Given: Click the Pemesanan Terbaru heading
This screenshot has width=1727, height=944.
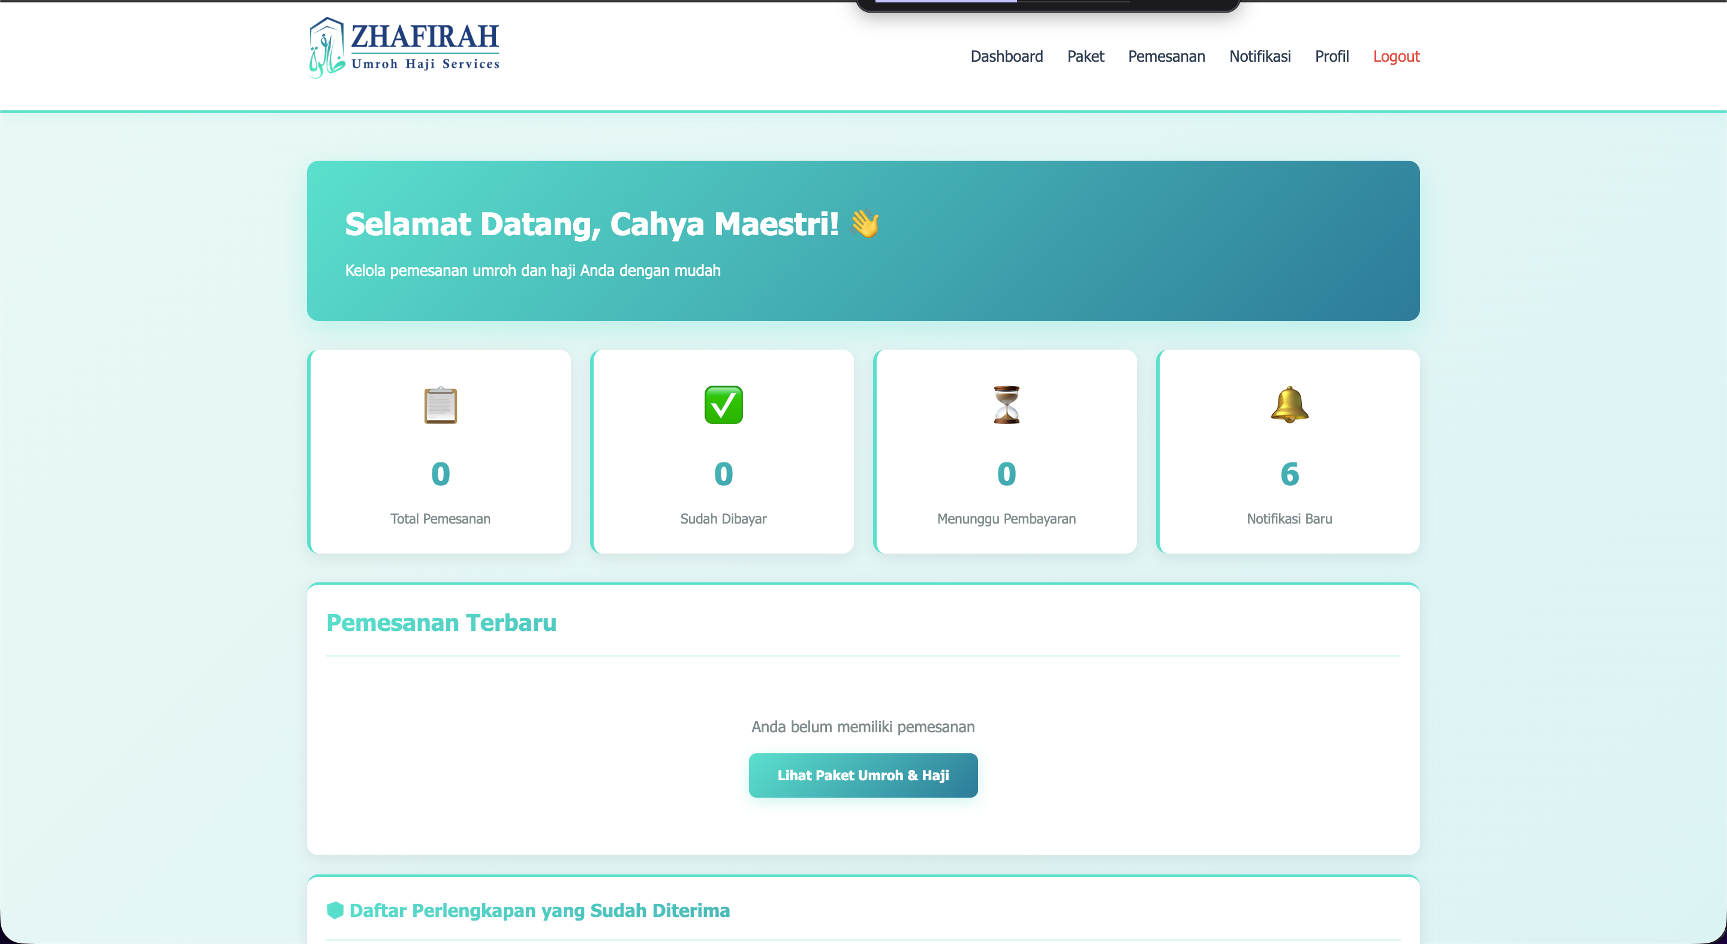Looking at the screenshot, I should pyautogui.click(x=441, y=622).
